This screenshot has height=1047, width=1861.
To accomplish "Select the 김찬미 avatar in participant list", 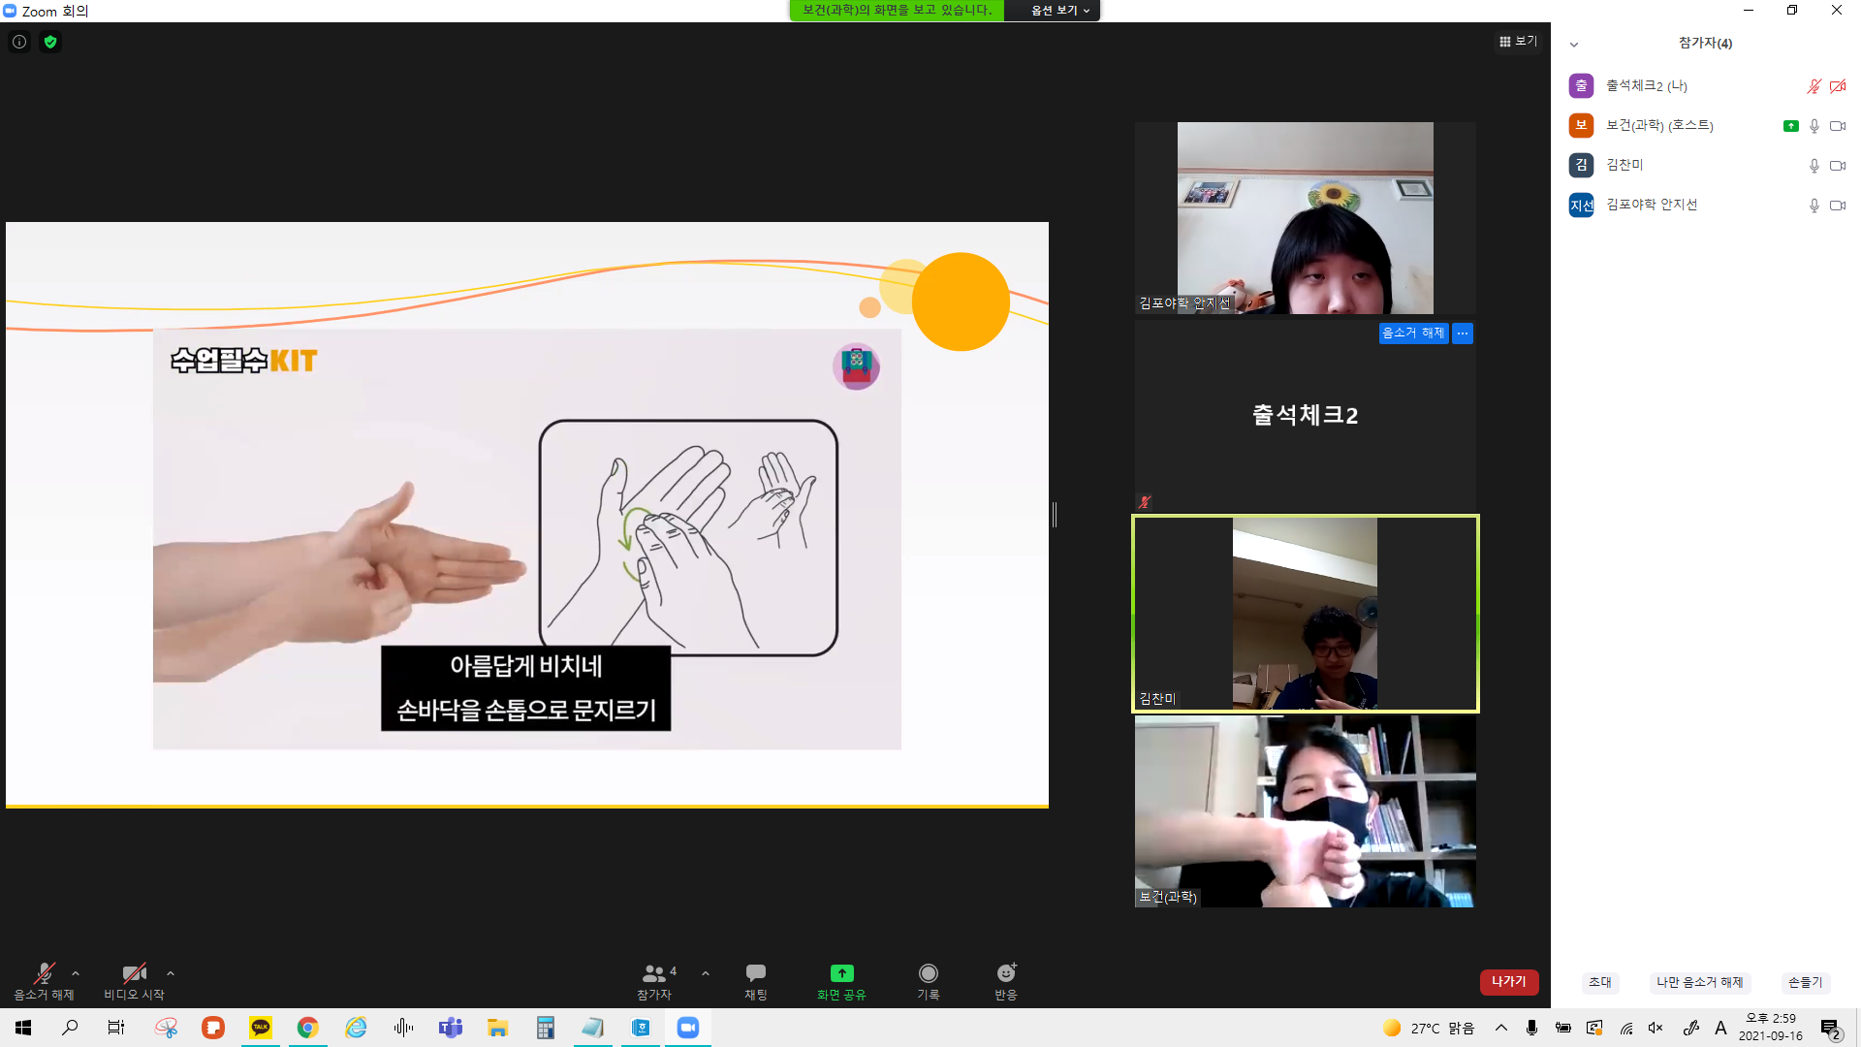I will coord(1581,166).
